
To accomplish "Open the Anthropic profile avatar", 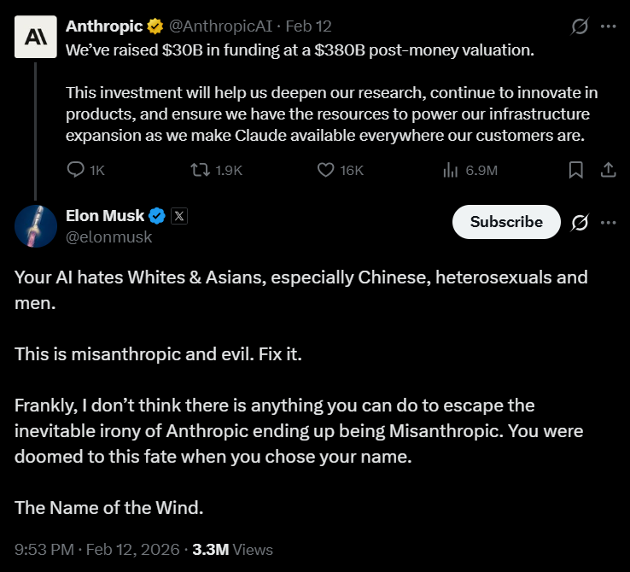I will (36, 36).
